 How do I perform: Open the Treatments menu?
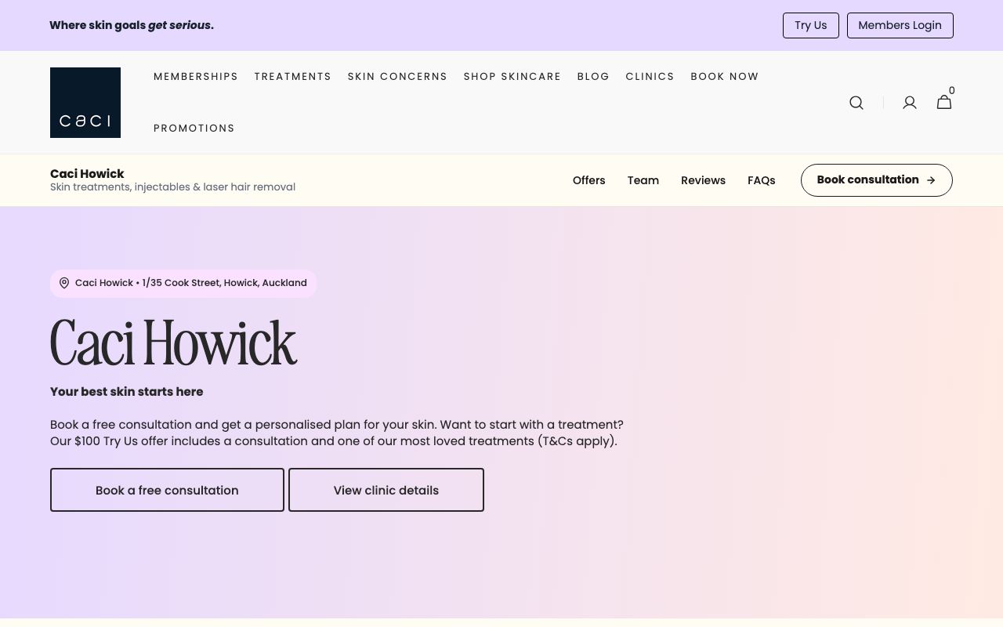(x=293, y=77)
